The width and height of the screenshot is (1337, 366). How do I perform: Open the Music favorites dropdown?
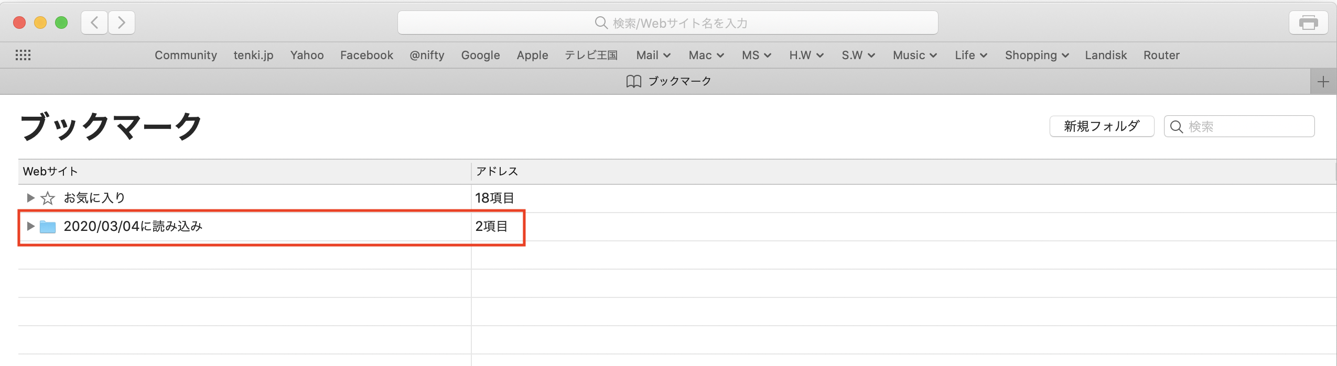click(914, 55)
